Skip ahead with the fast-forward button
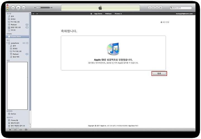 click(23, 8)
